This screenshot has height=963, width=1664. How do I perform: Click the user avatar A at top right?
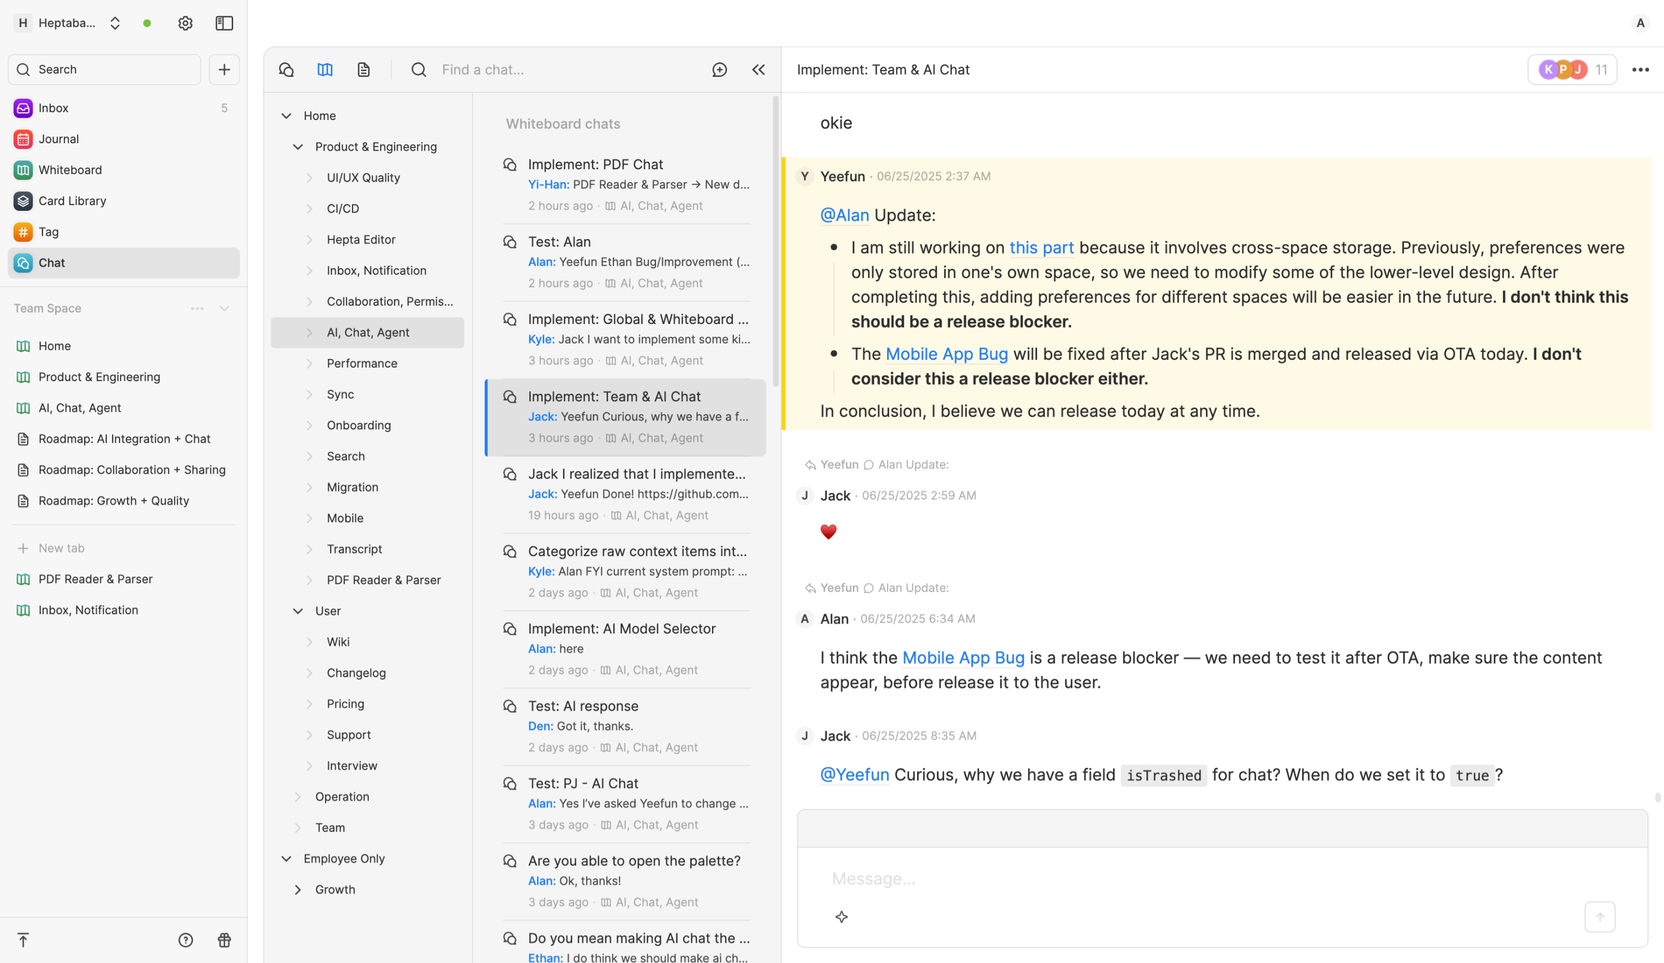tap(1640, 23)
